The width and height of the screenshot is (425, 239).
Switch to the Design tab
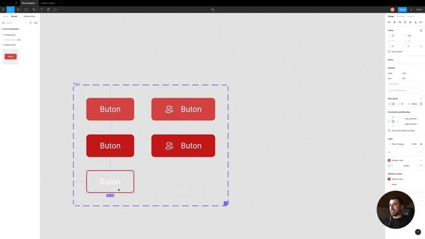pos(391,16)
